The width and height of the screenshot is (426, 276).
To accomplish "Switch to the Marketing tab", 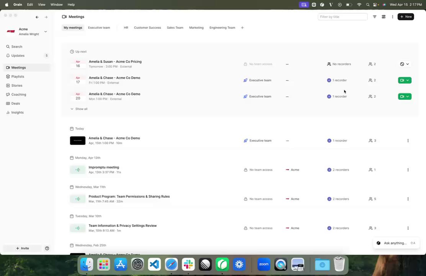I will [x=196, y=28].
